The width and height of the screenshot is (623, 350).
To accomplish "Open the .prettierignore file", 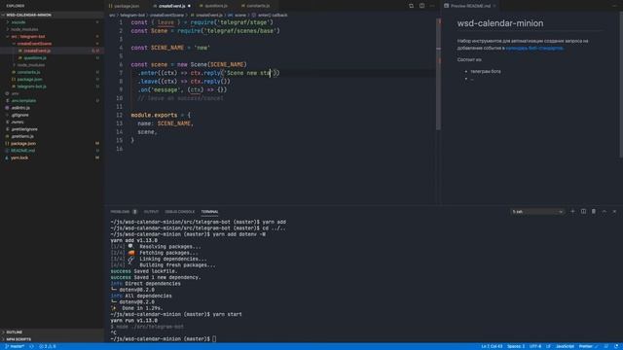I will 52,129.
